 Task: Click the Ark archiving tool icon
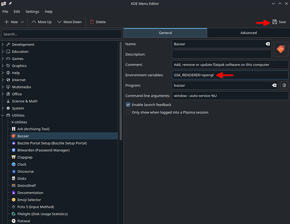click(13, 129)
